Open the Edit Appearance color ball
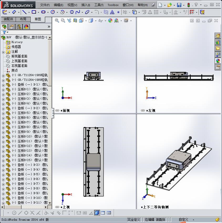This screenshot has width=222, height=223. [x=110, y=21]
